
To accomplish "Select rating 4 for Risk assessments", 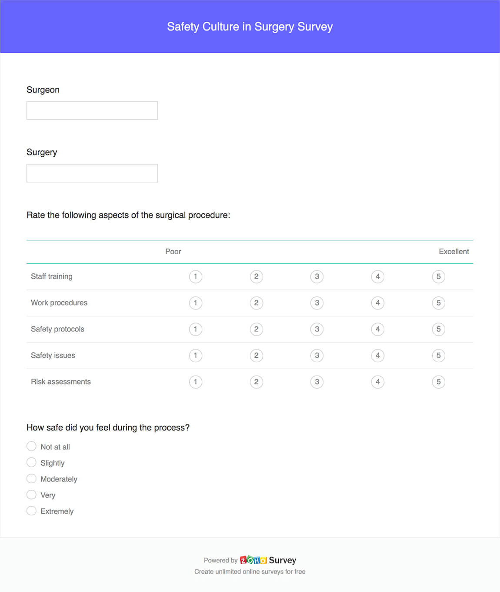I will pos(377,382).
